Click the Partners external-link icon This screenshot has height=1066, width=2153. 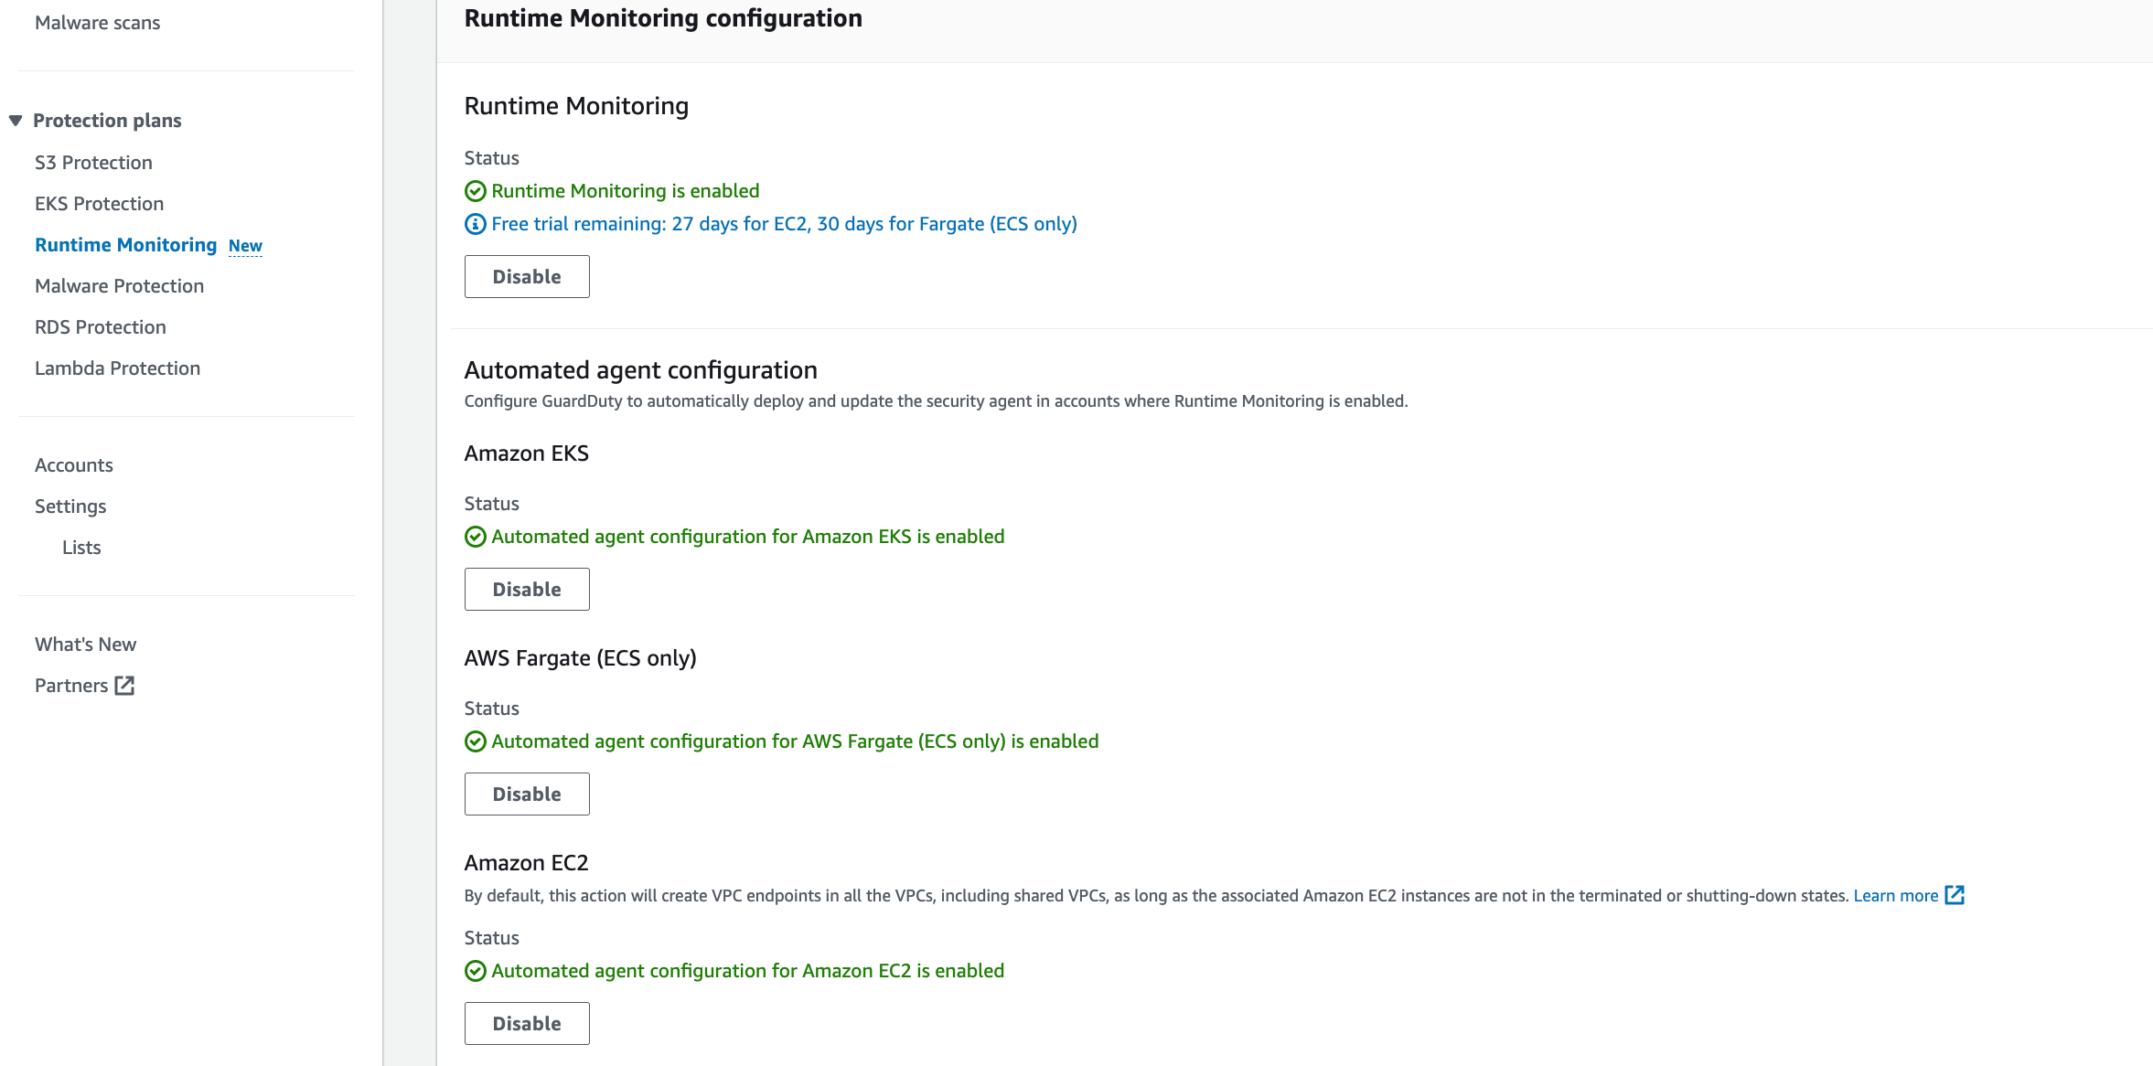coord(125,686)
